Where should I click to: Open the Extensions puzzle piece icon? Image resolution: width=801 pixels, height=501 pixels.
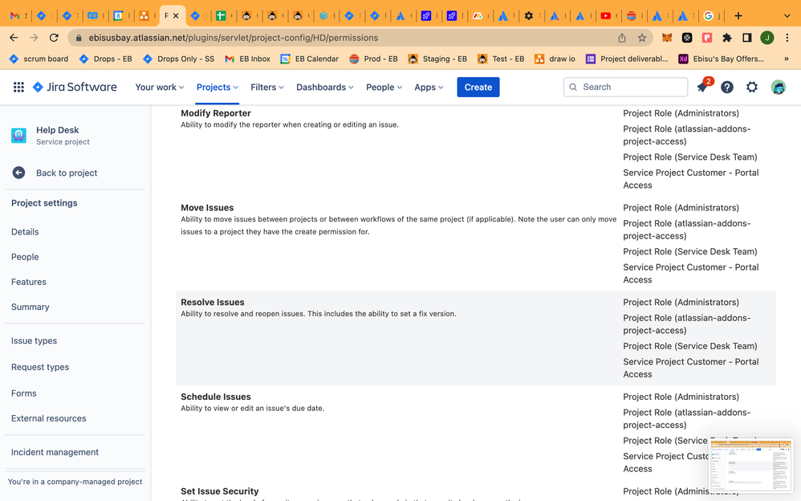(727, 38)
